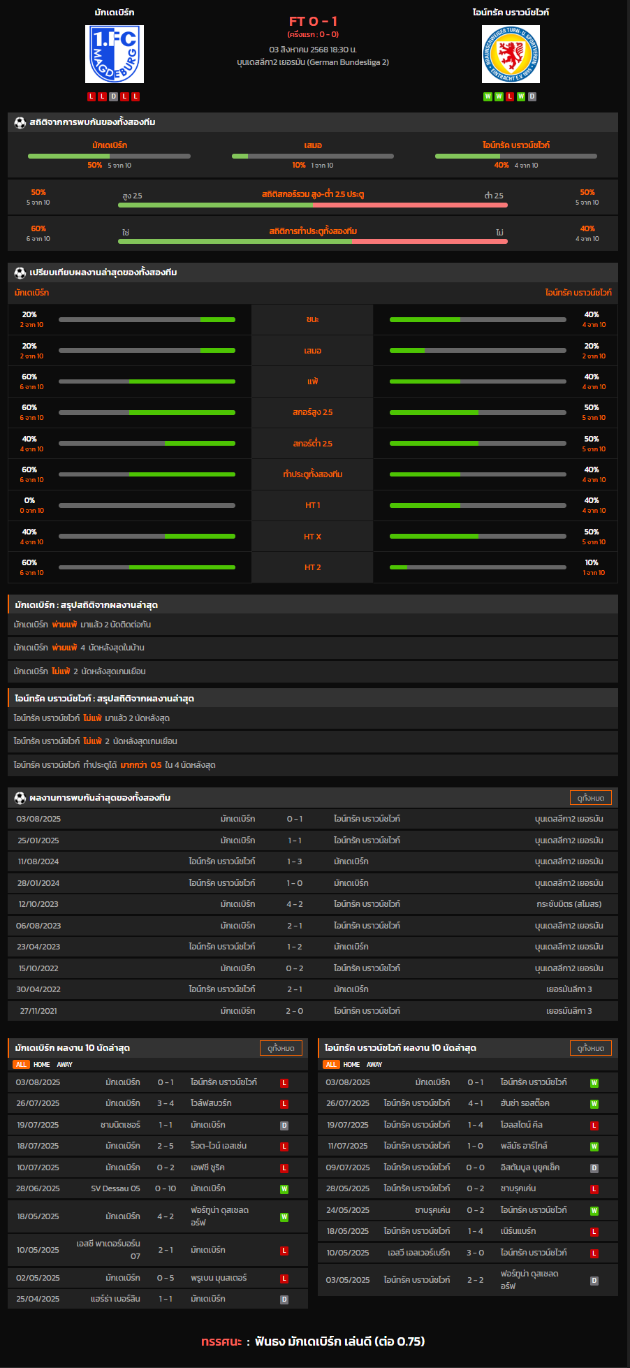
Task: Click the soccer ball icon beside recent form comparison header
Action: (x=20, y=272)
